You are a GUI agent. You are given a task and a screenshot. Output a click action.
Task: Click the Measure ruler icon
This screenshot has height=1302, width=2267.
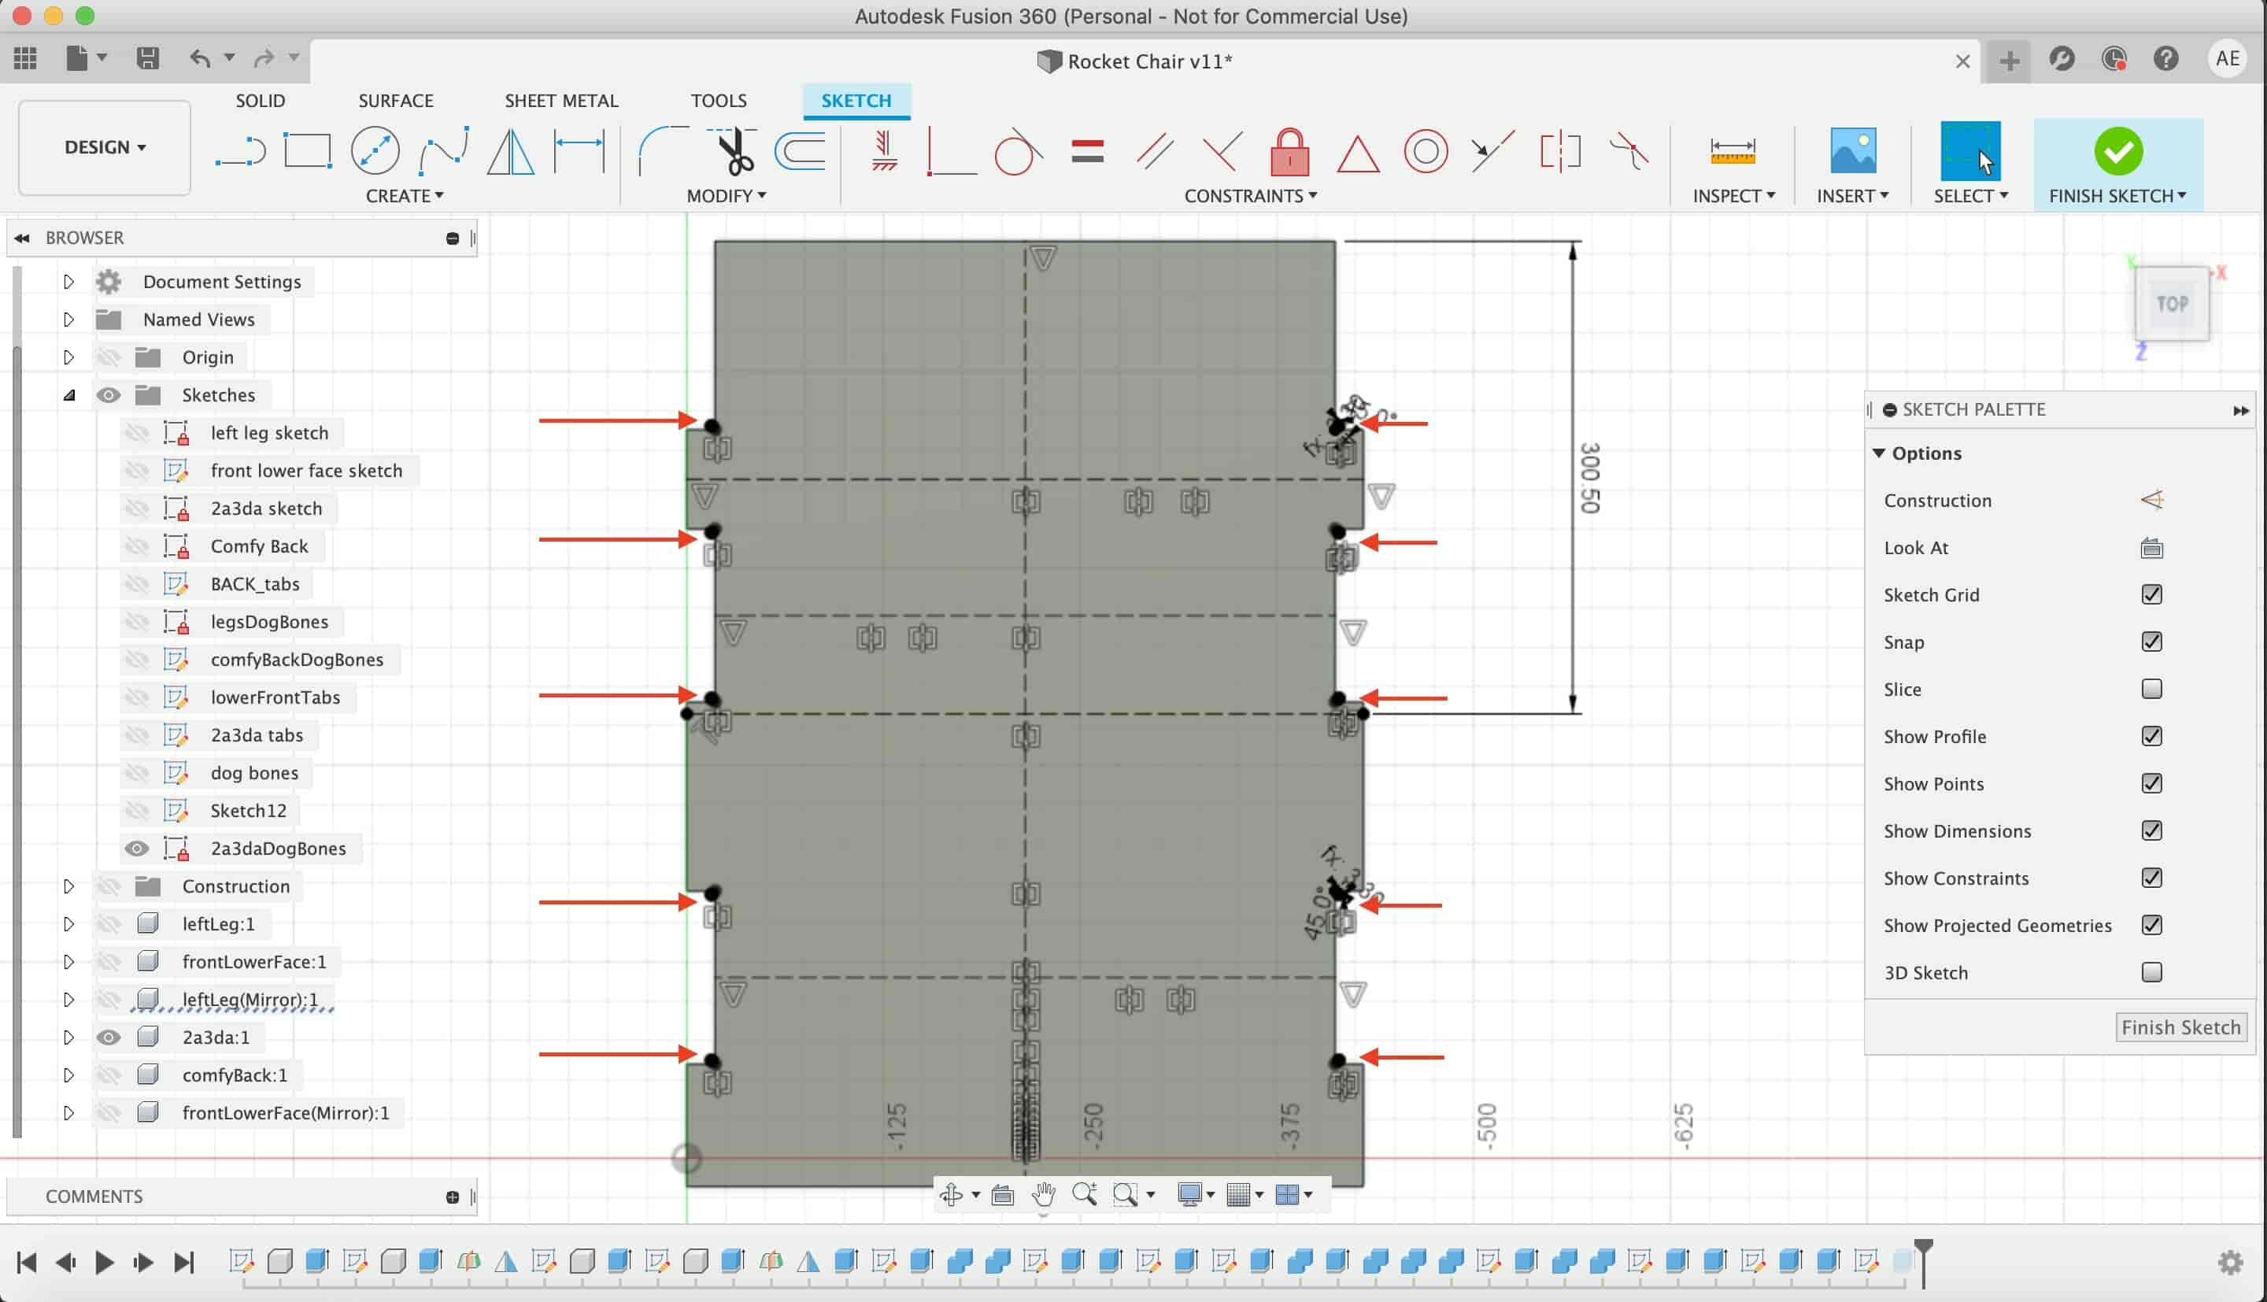[1733, 150]
